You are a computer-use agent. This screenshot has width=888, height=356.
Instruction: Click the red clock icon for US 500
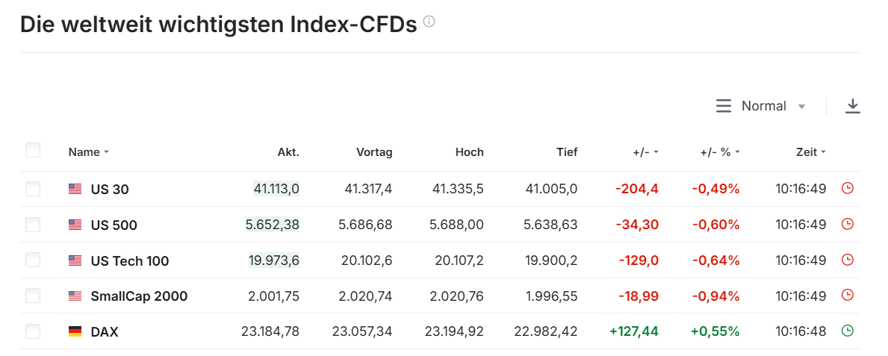click(847, 224)
